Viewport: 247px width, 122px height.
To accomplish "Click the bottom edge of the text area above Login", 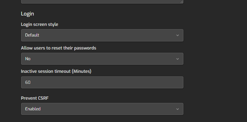I will click(102, 3).
